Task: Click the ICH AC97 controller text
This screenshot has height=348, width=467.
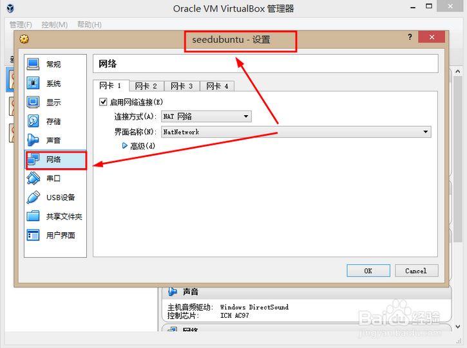Action: tap(234, 315)
